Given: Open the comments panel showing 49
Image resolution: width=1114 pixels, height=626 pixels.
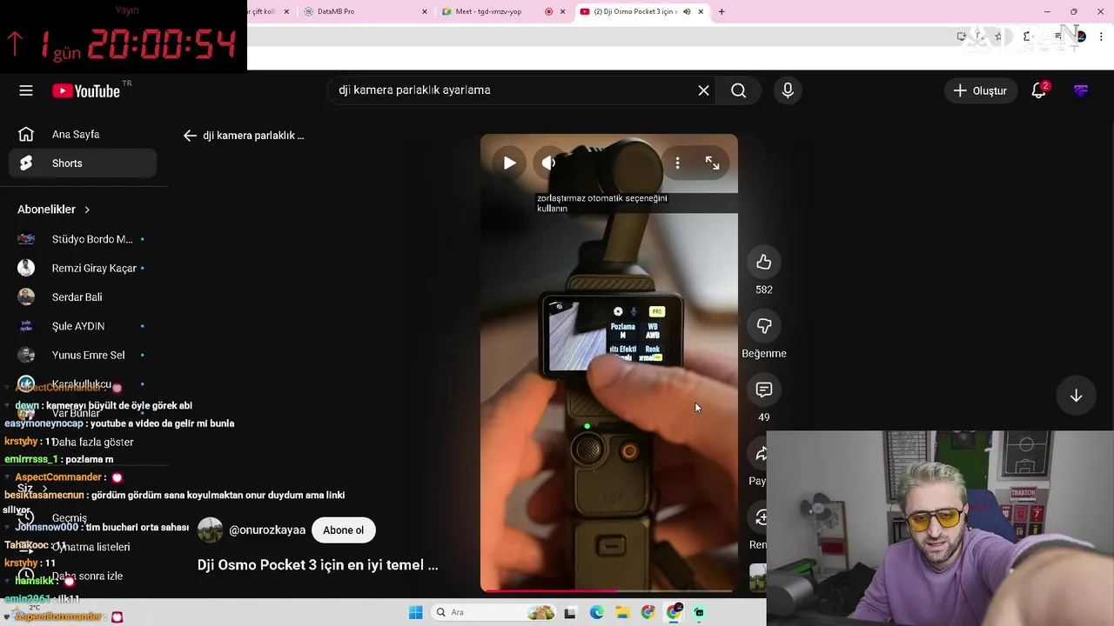Looking at the screenshot, I should tap(764, 390).
